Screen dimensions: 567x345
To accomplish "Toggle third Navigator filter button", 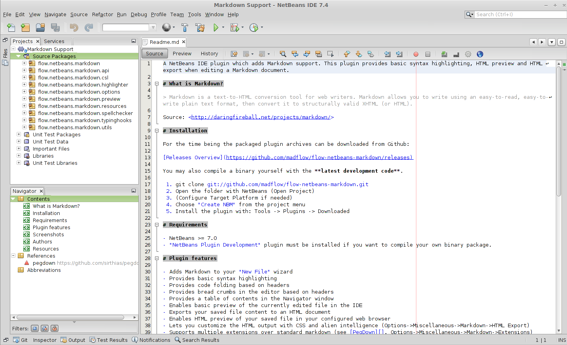I will pos(55,328).
